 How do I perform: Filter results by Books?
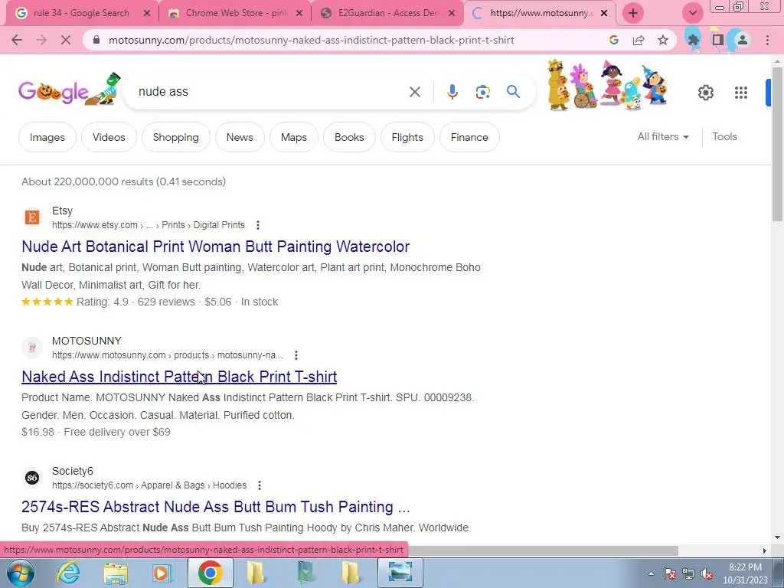click(349, 137)
